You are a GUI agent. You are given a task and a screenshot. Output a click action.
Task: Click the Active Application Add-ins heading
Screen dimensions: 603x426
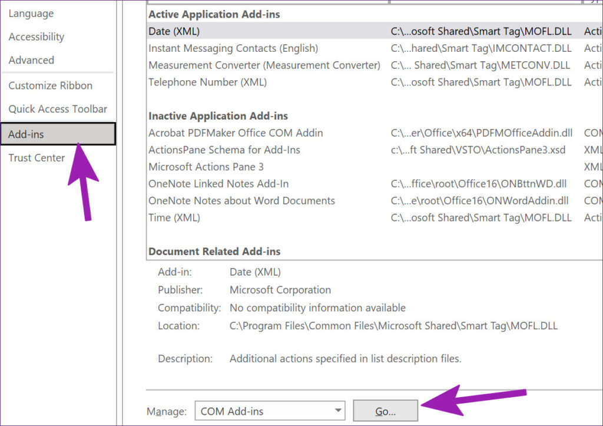(x=214, y=14)
